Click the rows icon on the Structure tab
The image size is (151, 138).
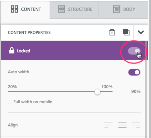coord(61,9)
